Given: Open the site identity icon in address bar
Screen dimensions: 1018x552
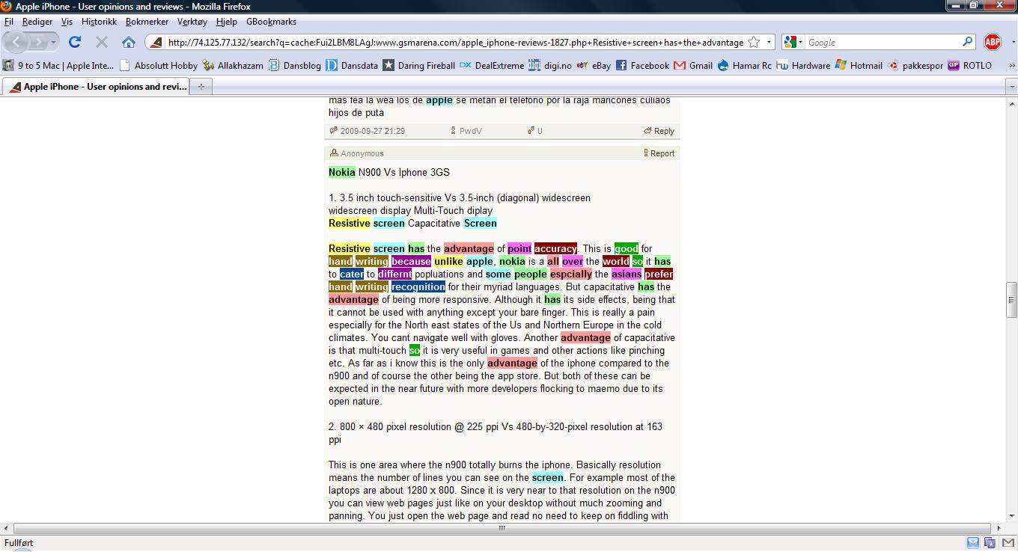Looking at the screenshot, I should pyautogui.click(x=156, y=43).
